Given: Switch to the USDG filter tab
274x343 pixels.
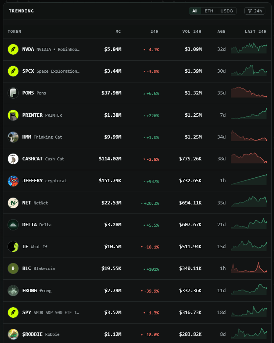Looking at the screenshot, I should point(227,11).
